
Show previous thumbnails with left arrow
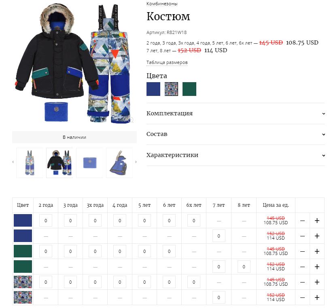pyautogui.click(x=13, y=162)
